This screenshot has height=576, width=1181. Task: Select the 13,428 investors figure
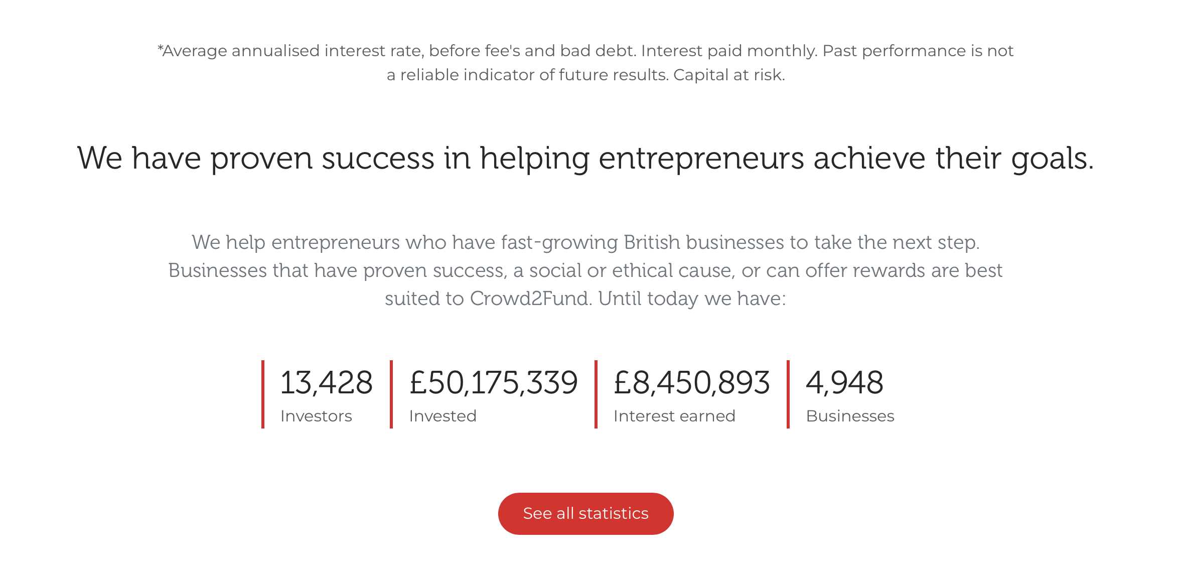coord(327,383)
